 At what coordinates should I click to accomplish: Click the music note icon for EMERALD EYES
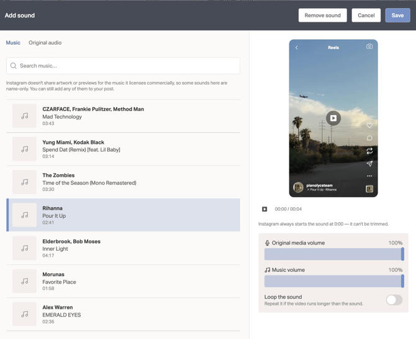pos(24,314)
